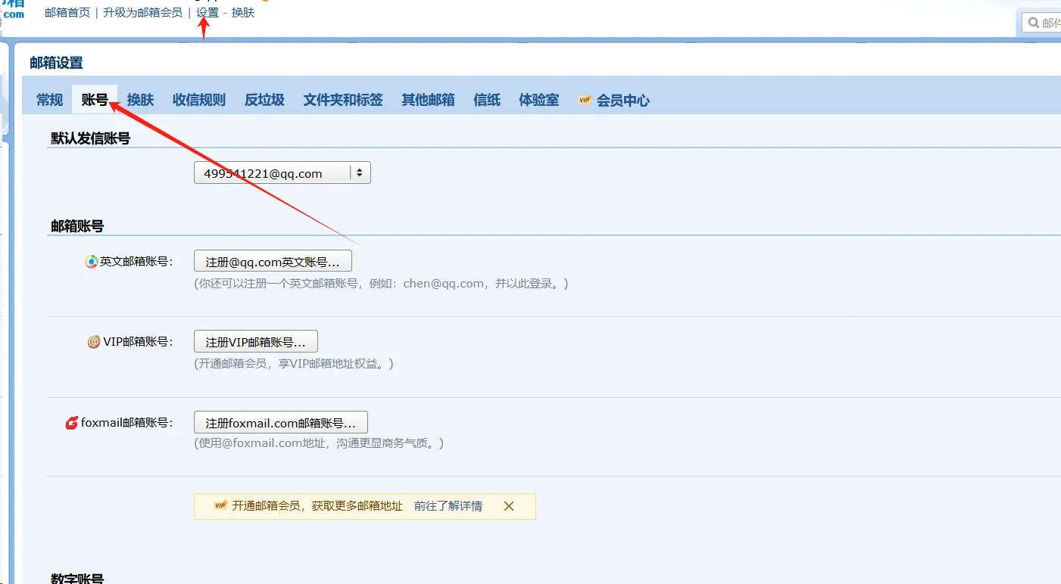Open the default sender account dropdown
The width and height of the screenshot is (1061, 584).
point(282,173)
